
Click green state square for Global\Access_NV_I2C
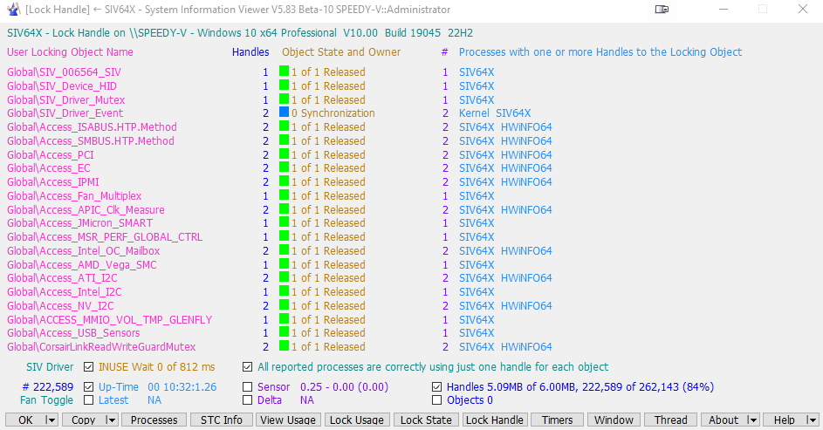(284, 306)
